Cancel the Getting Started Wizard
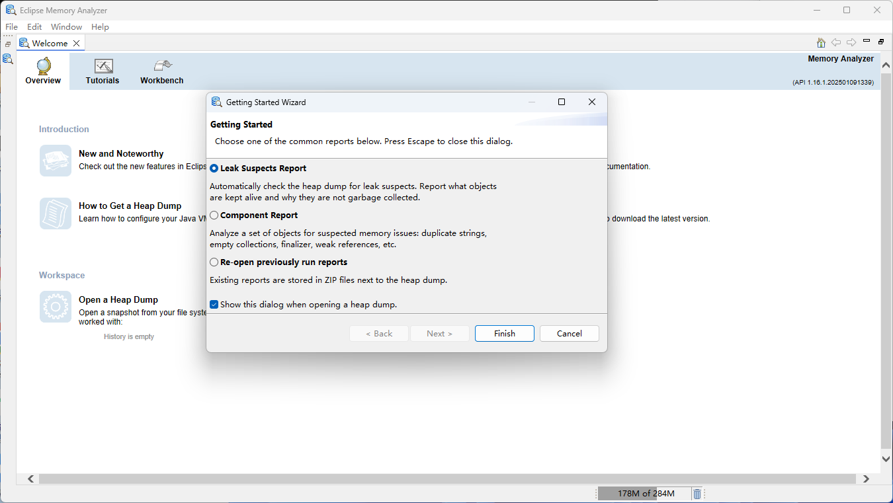 569,334
